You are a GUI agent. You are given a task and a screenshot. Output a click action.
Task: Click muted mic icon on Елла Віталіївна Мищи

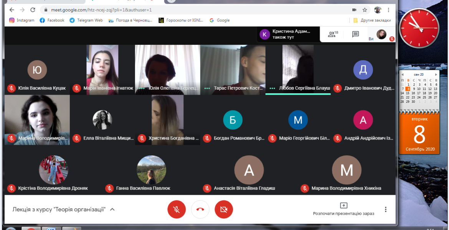coord(76,138)
